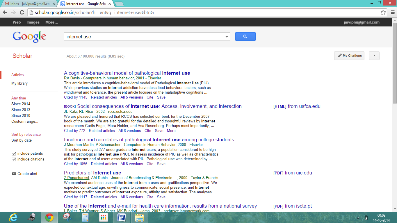This screenshot has width=397, height=223.
Task: Filter results to Since 2014
Action: tap(21, 104)
